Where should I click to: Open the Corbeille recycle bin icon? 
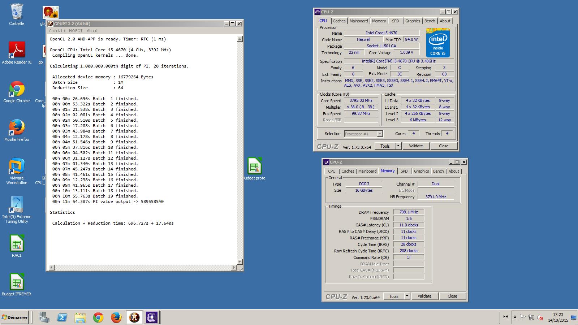(17, 14)
